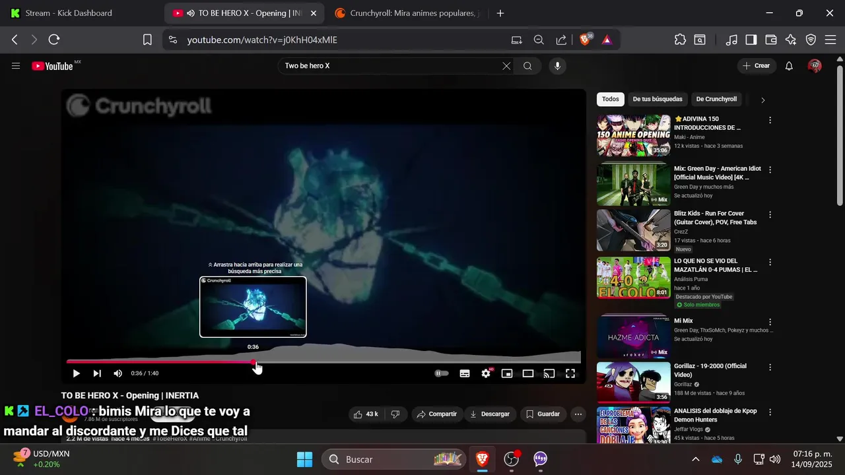
Task: Select the De tus búsquedas chip
Action: tap(658, 99)
